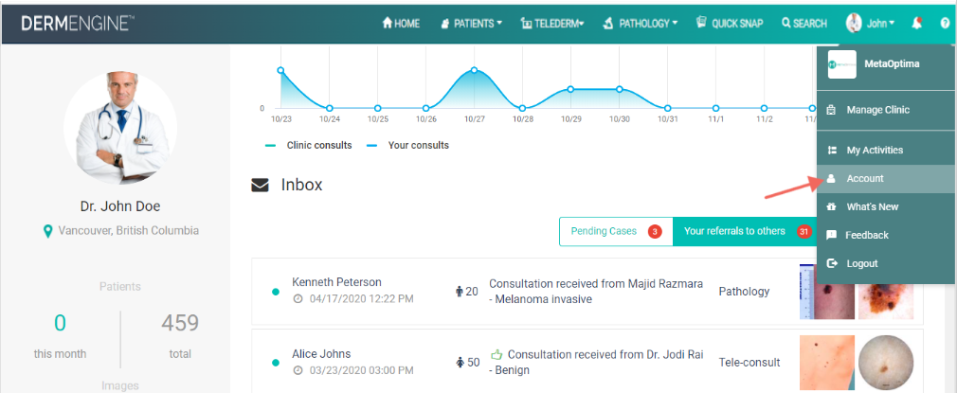Open Kenneth Peterson inbox case

(x=587, y=291)
